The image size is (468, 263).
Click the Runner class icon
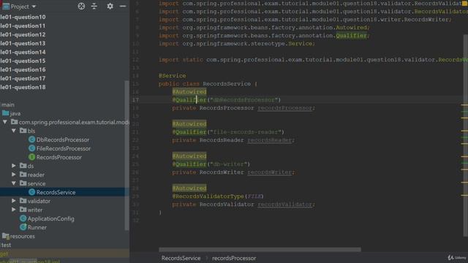(23, 227)
